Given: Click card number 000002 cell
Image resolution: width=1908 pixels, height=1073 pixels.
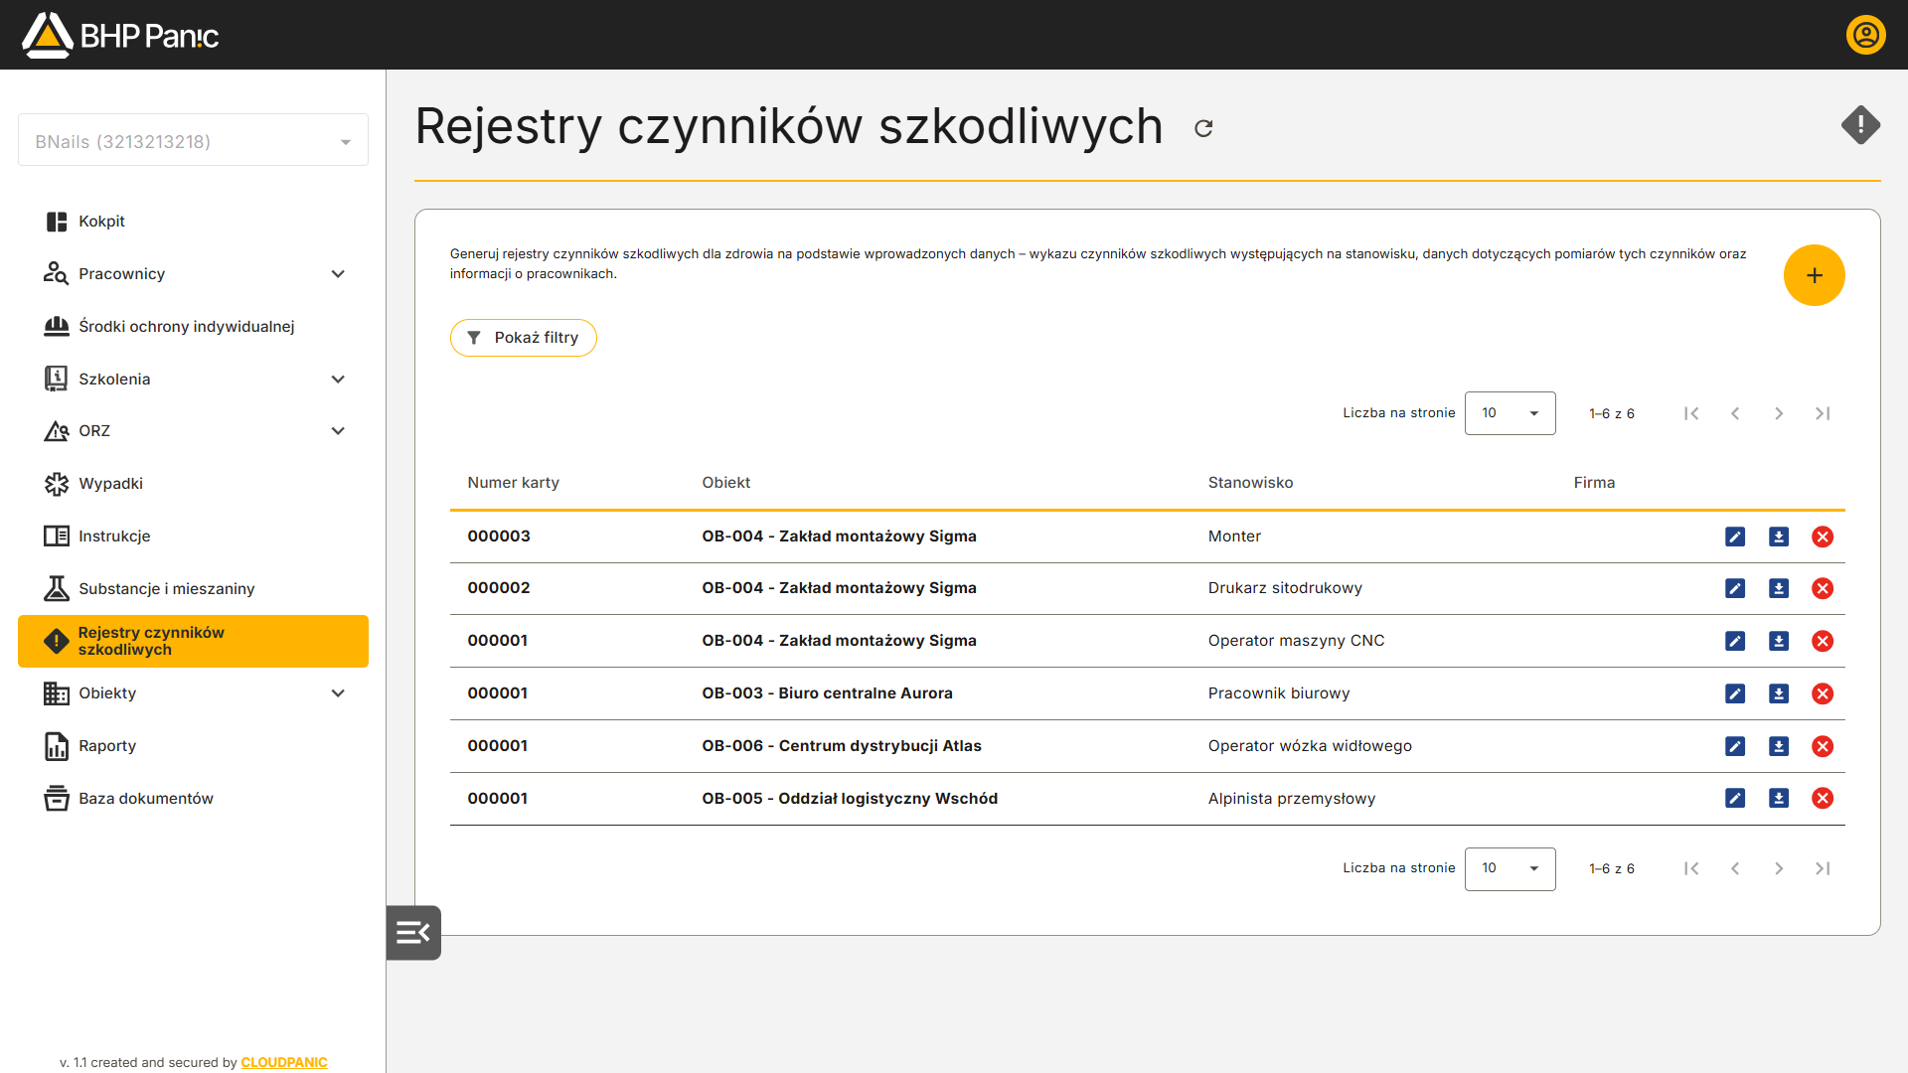Looking at the screenshot, I should [x=499, y=588].
